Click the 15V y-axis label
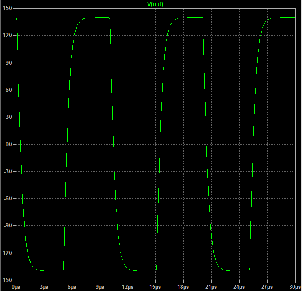This screenshot has width=302, height=291. (x=7, y=8)
